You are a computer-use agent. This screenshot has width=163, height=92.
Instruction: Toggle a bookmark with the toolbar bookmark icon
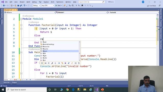82,6
